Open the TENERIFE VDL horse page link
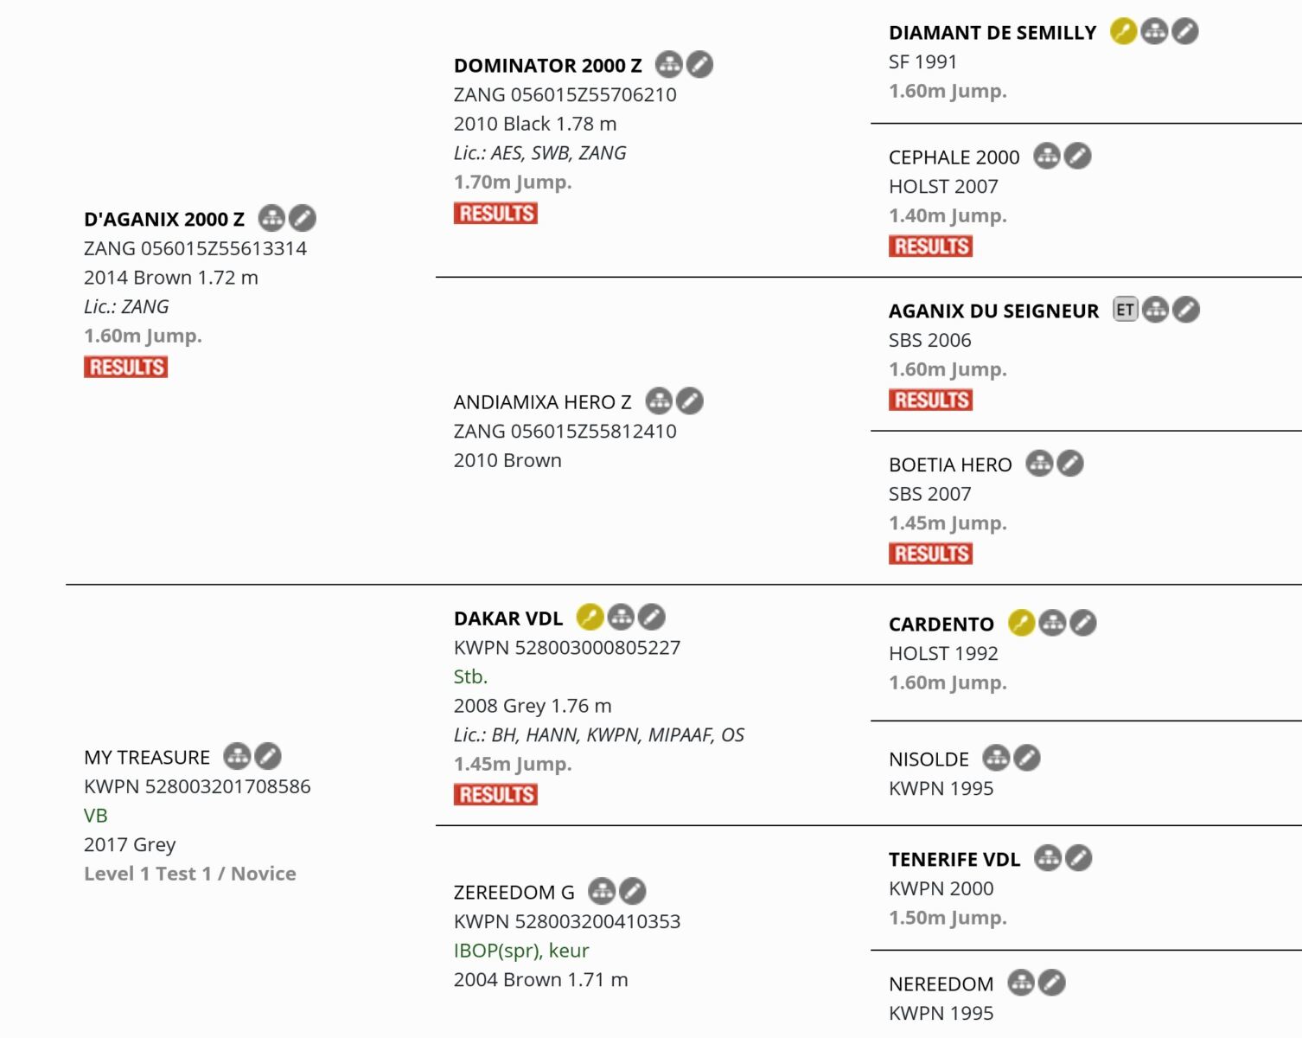This screenshot has height=1038, width=1302. [954, 859]
